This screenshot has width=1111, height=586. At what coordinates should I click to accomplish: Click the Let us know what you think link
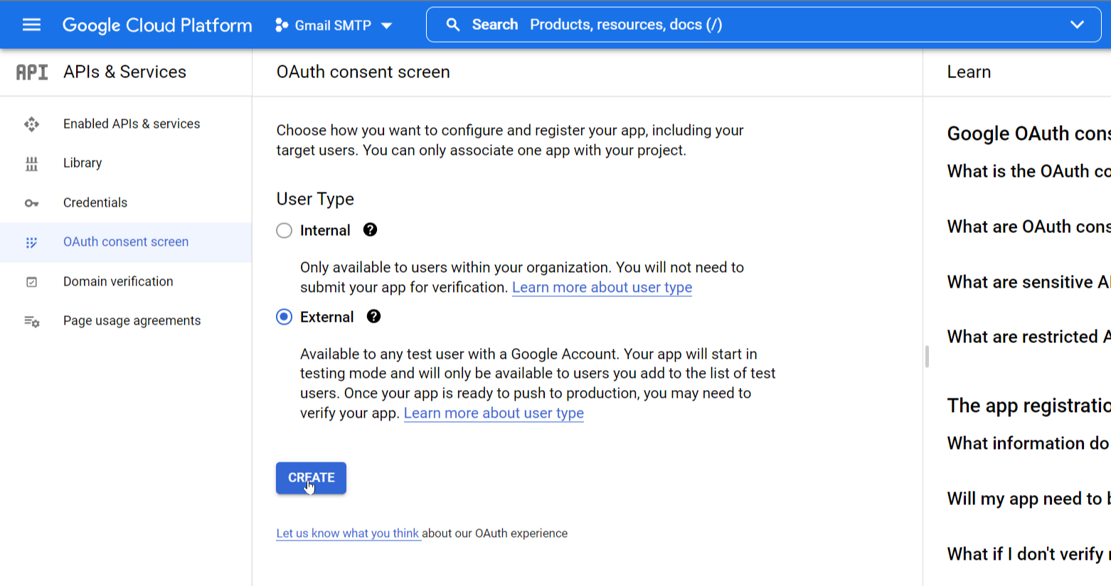348,533
